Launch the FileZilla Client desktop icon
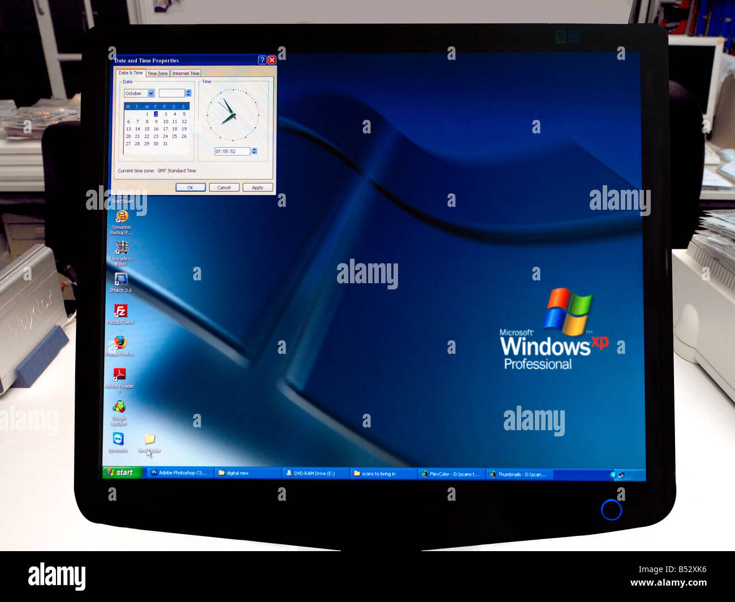The width and height of the screenshot is (735, 602). (120, 311)
